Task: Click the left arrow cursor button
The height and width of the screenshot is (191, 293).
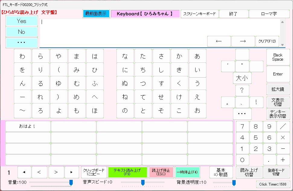Action: coord(219,41)
